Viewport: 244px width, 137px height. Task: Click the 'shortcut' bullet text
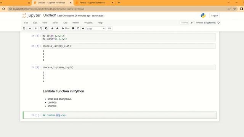[52, 106]
